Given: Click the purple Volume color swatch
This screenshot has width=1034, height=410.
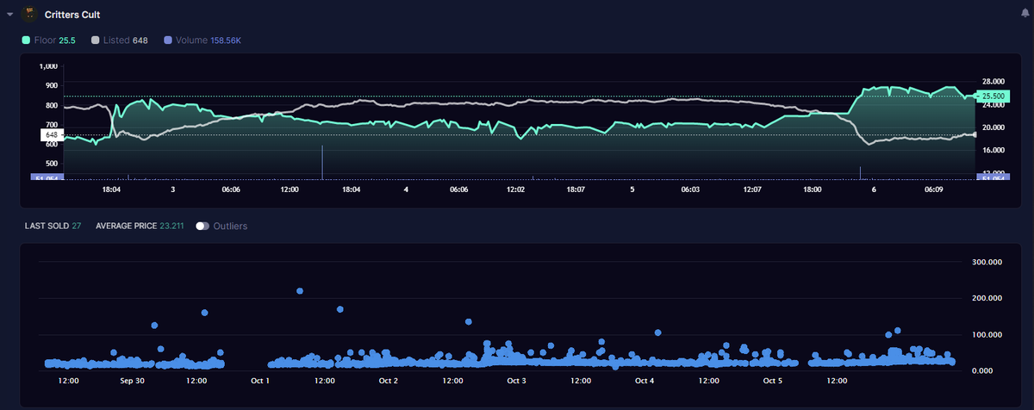Looking at the screenshot, I should click(167, 40).
